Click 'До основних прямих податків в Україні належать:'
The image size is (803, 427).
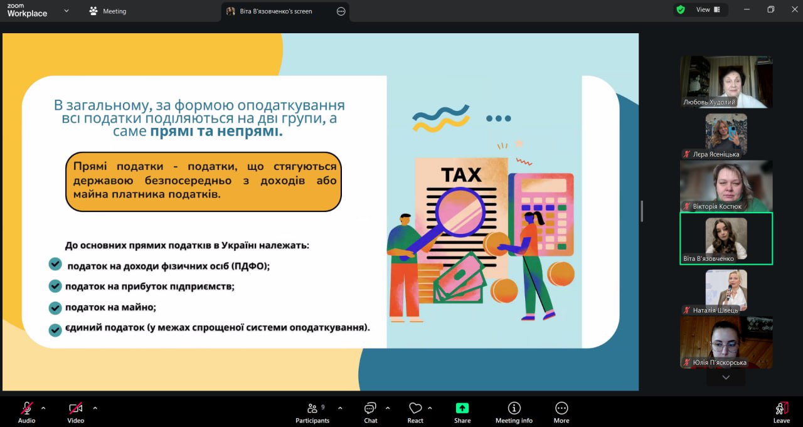pyautogui.click(x=187, y=245)
